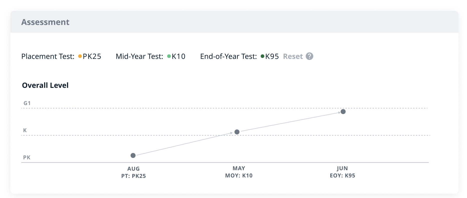Click the K95 end-of-year test score
The height and width of the screenshot is (198, 467).
(x=272, y=56)
